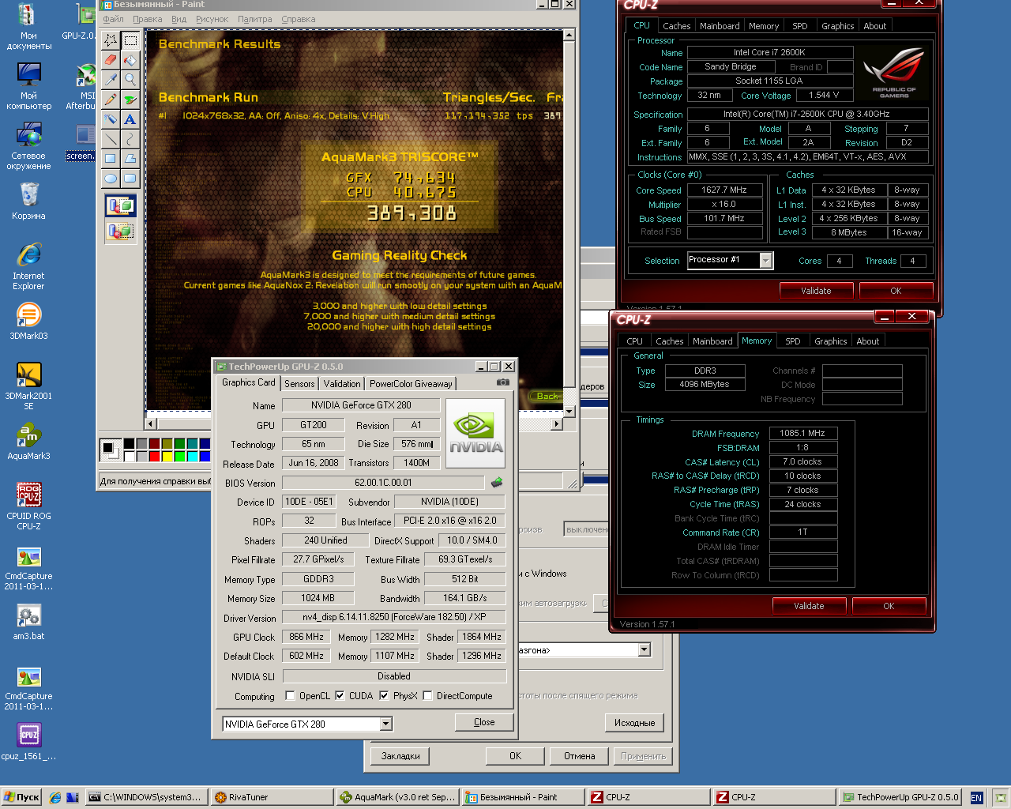
Task: Pick the straight Line tool
Action: 111,138
